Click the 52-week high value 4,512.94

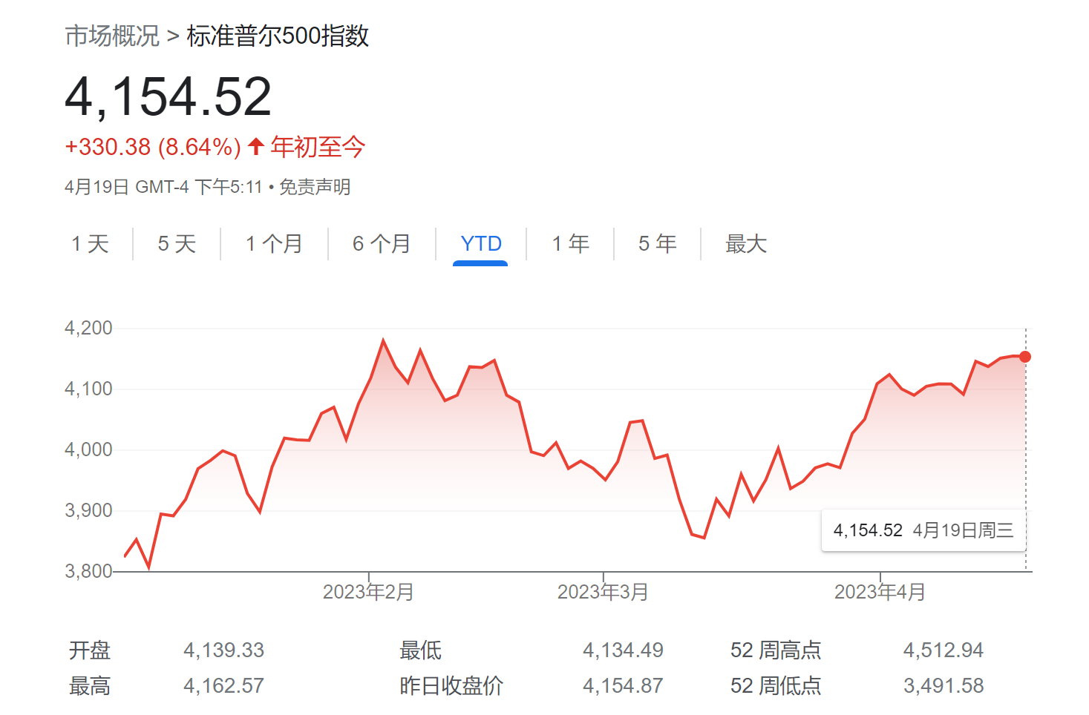point(943,650)
